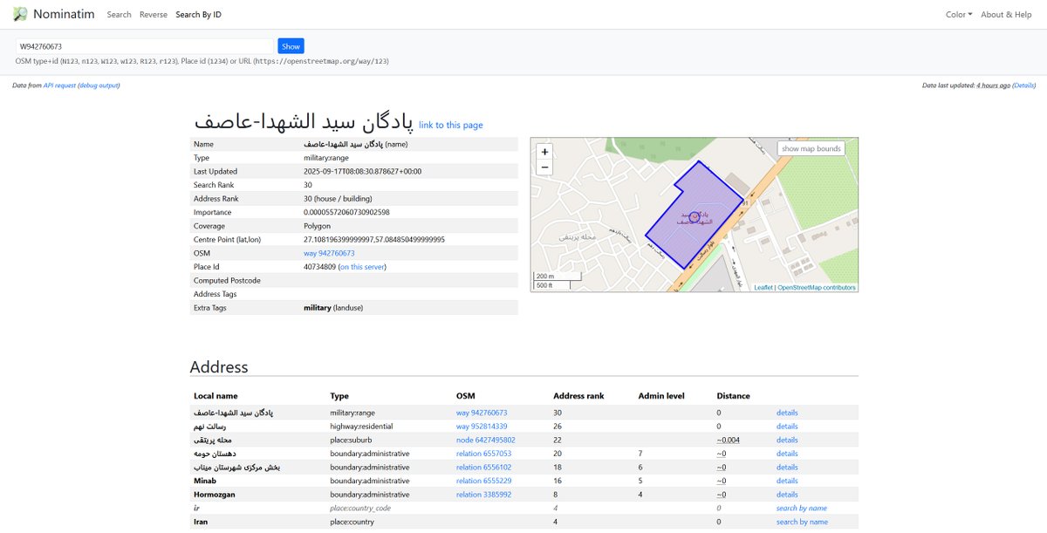
Task: Focus the OSM ID input field
Action: 145,46
